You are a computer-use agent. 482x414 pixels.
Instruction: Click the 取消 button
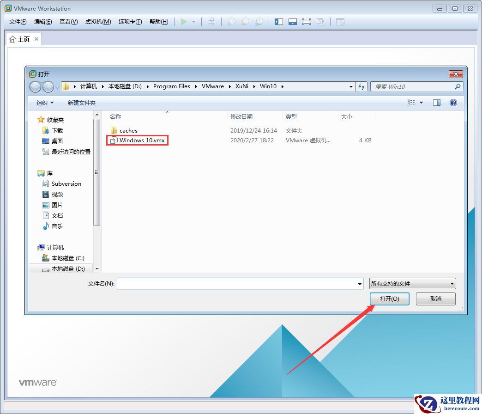435,299
